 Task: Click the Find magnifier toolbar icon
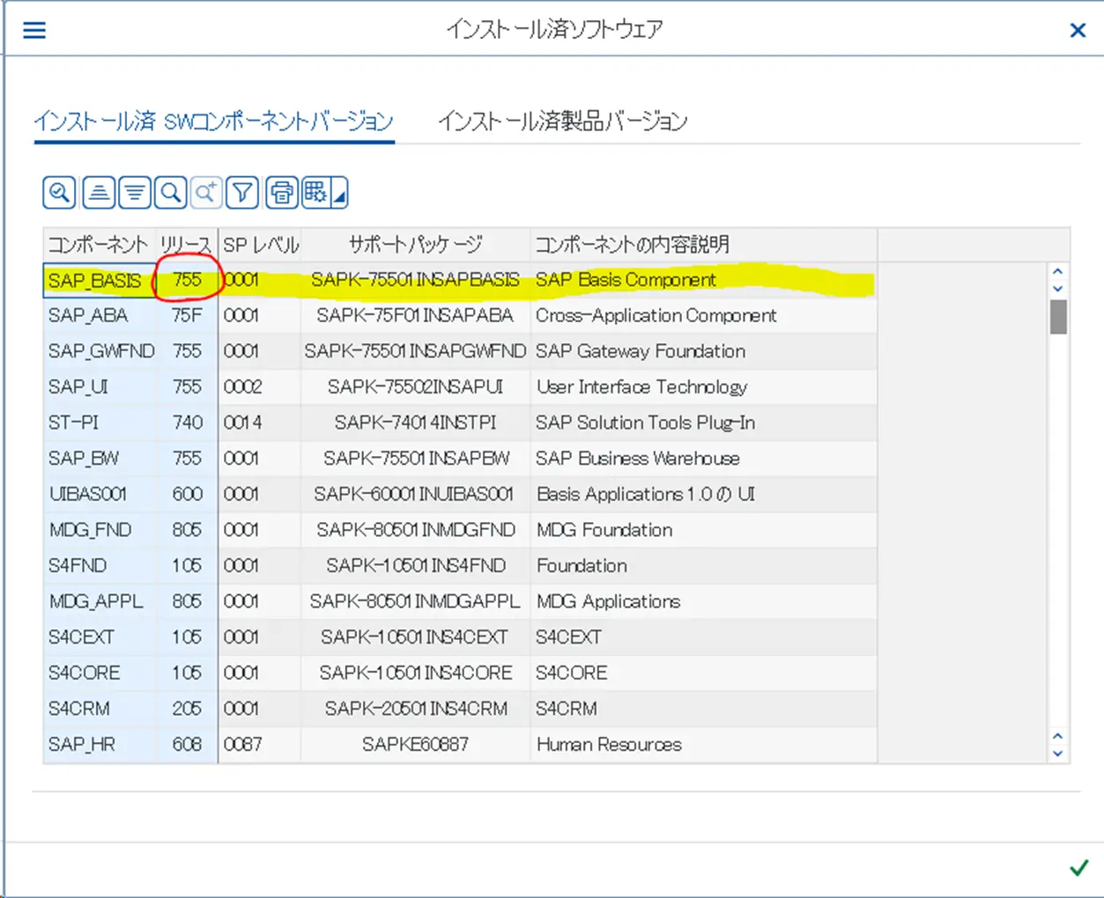[x=171, y=192]
